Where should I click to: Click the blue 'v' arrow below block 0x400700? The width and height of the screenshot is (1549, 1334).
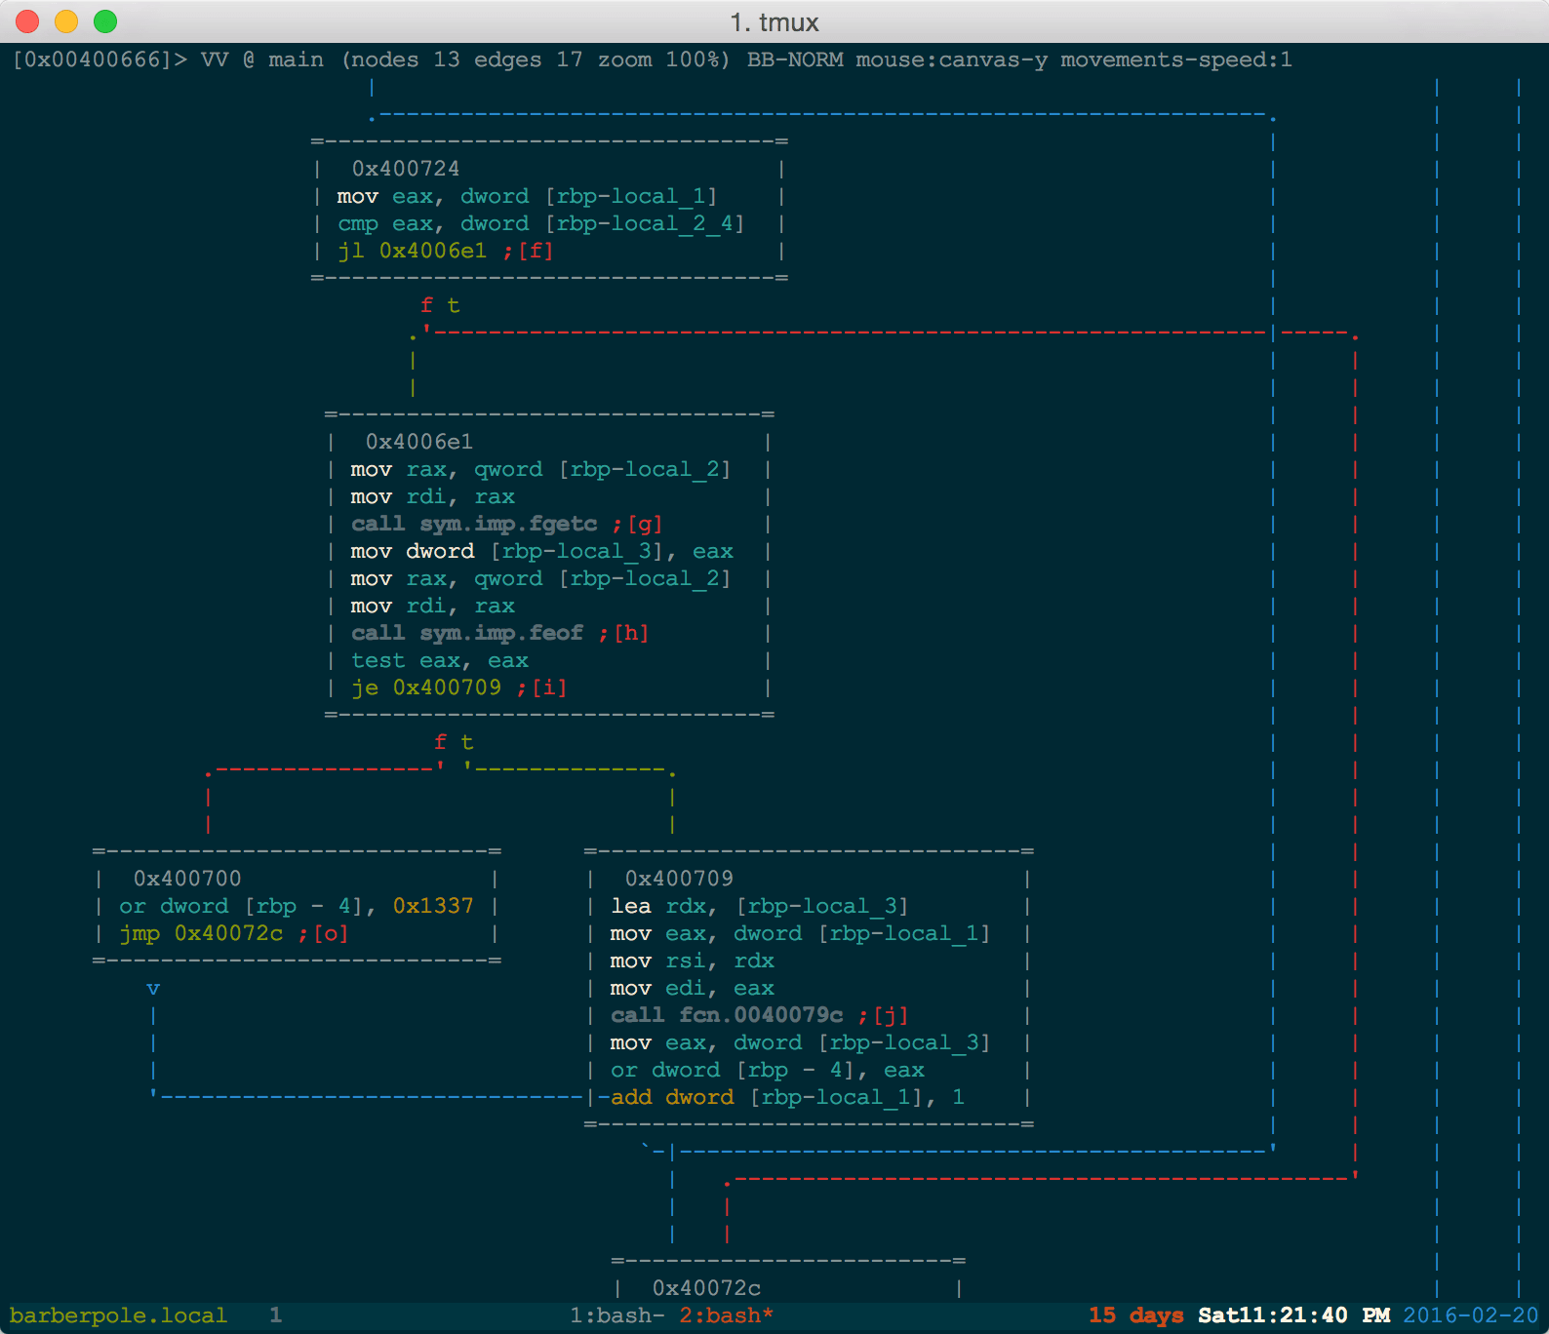[153, 989]
